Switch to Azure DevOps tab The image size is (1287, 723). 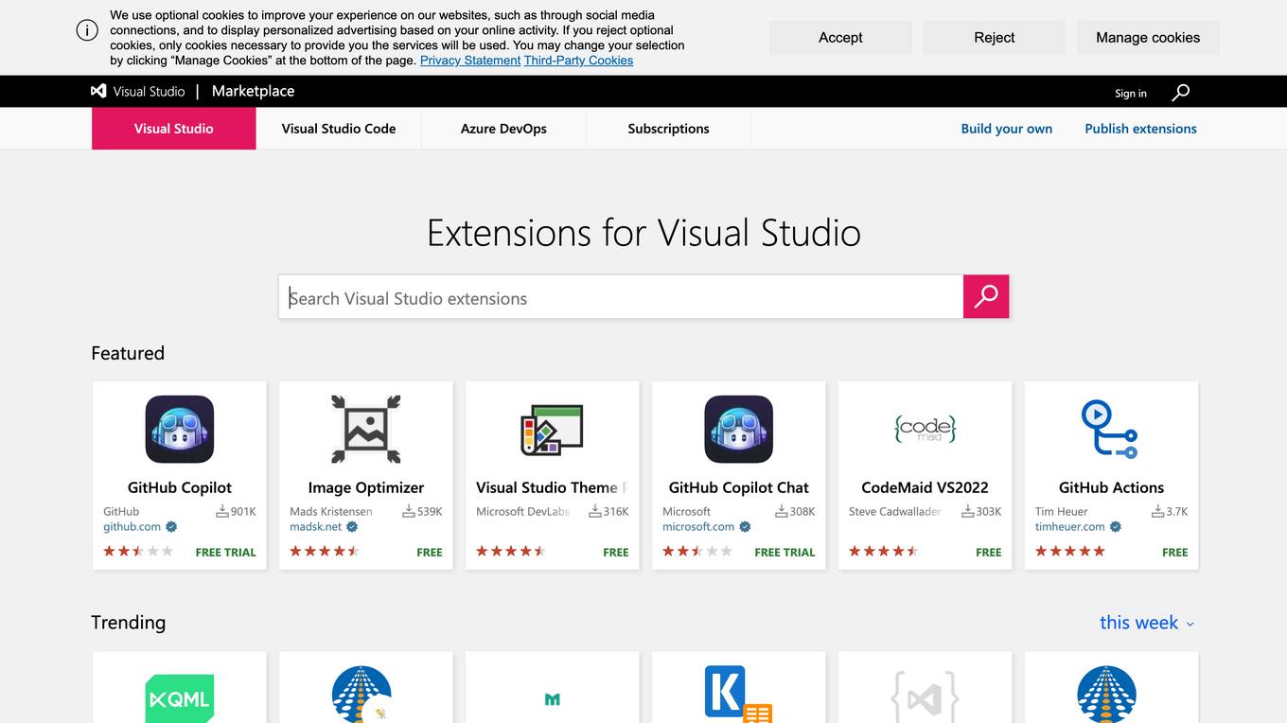click(x=503, y=129)
